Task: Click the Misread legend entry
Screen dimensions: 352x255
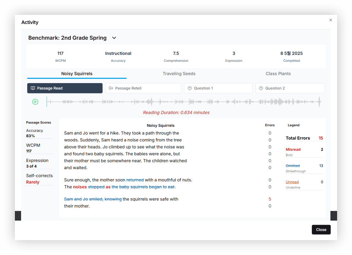Action: 293,150
